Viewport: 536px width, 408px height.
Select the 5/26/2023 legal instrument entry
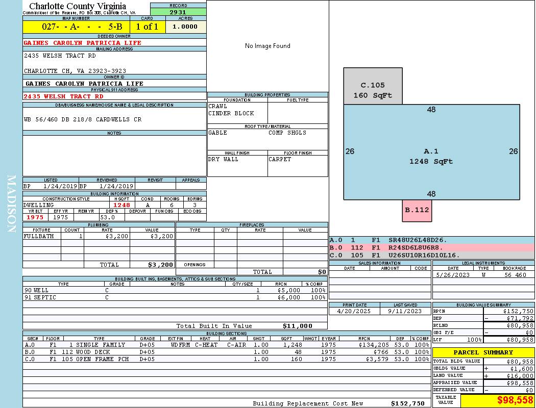tap(482, 275)
